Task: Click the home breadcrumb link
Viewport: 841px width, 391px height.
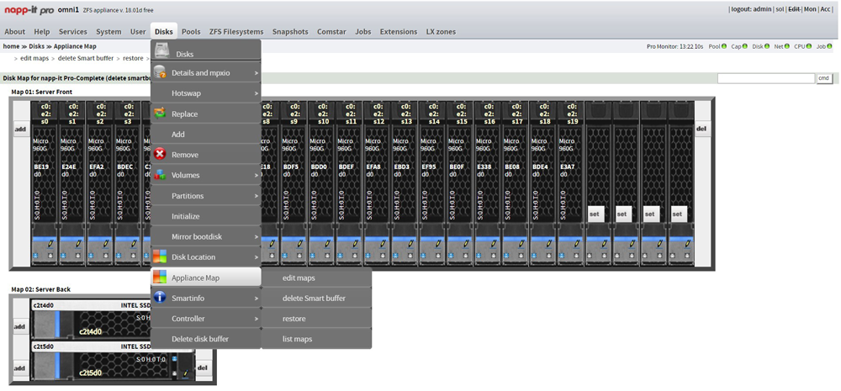Action: tap(11, 46)
